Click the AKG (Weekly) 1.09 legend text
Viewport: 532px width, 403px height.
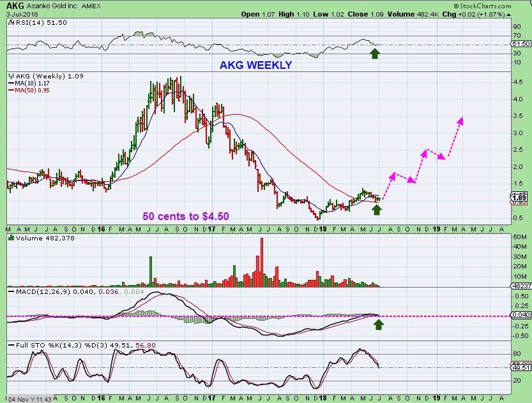pyautogui.click(x=50, y=76)
